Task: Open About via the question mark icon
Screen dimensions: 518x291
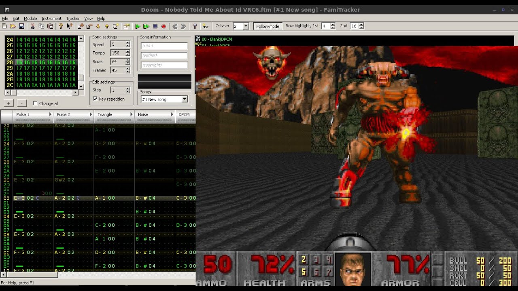Action: point(61,26)
